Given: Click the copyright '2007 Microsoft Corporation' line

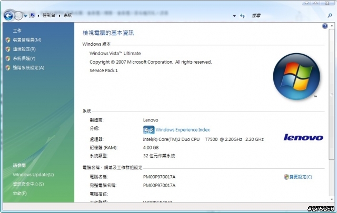Looking at the screenshot, I should [151, 62].
